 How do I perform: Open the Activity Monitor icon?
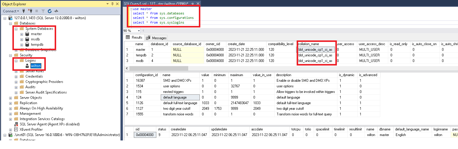click(56, 11)
